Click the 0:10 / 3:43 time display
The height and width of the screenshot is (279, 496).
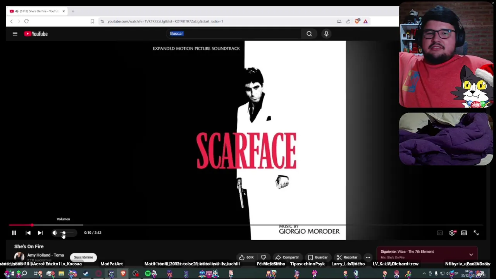(x=93, y=233)
